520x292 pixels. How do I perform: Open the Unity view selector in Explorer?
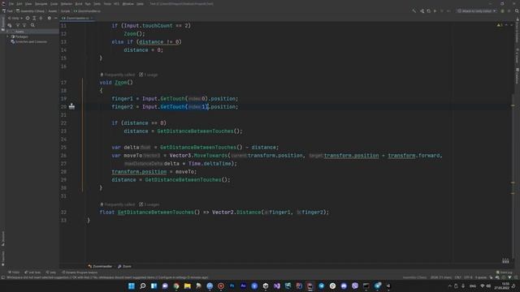[15, 18]
